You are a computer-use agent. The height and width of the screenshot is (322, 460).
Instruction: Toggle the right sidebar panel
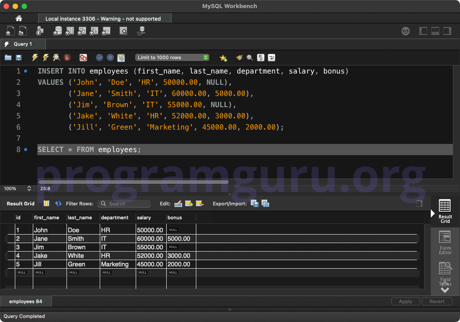[x=447, y=31]
